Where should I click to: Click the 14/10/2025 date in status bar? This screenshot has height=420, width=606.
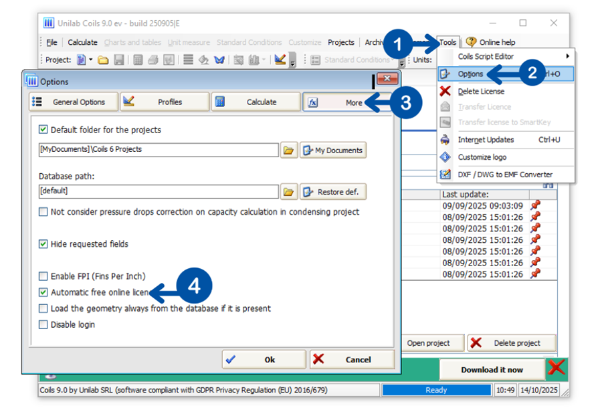click(x=538, y=391)
